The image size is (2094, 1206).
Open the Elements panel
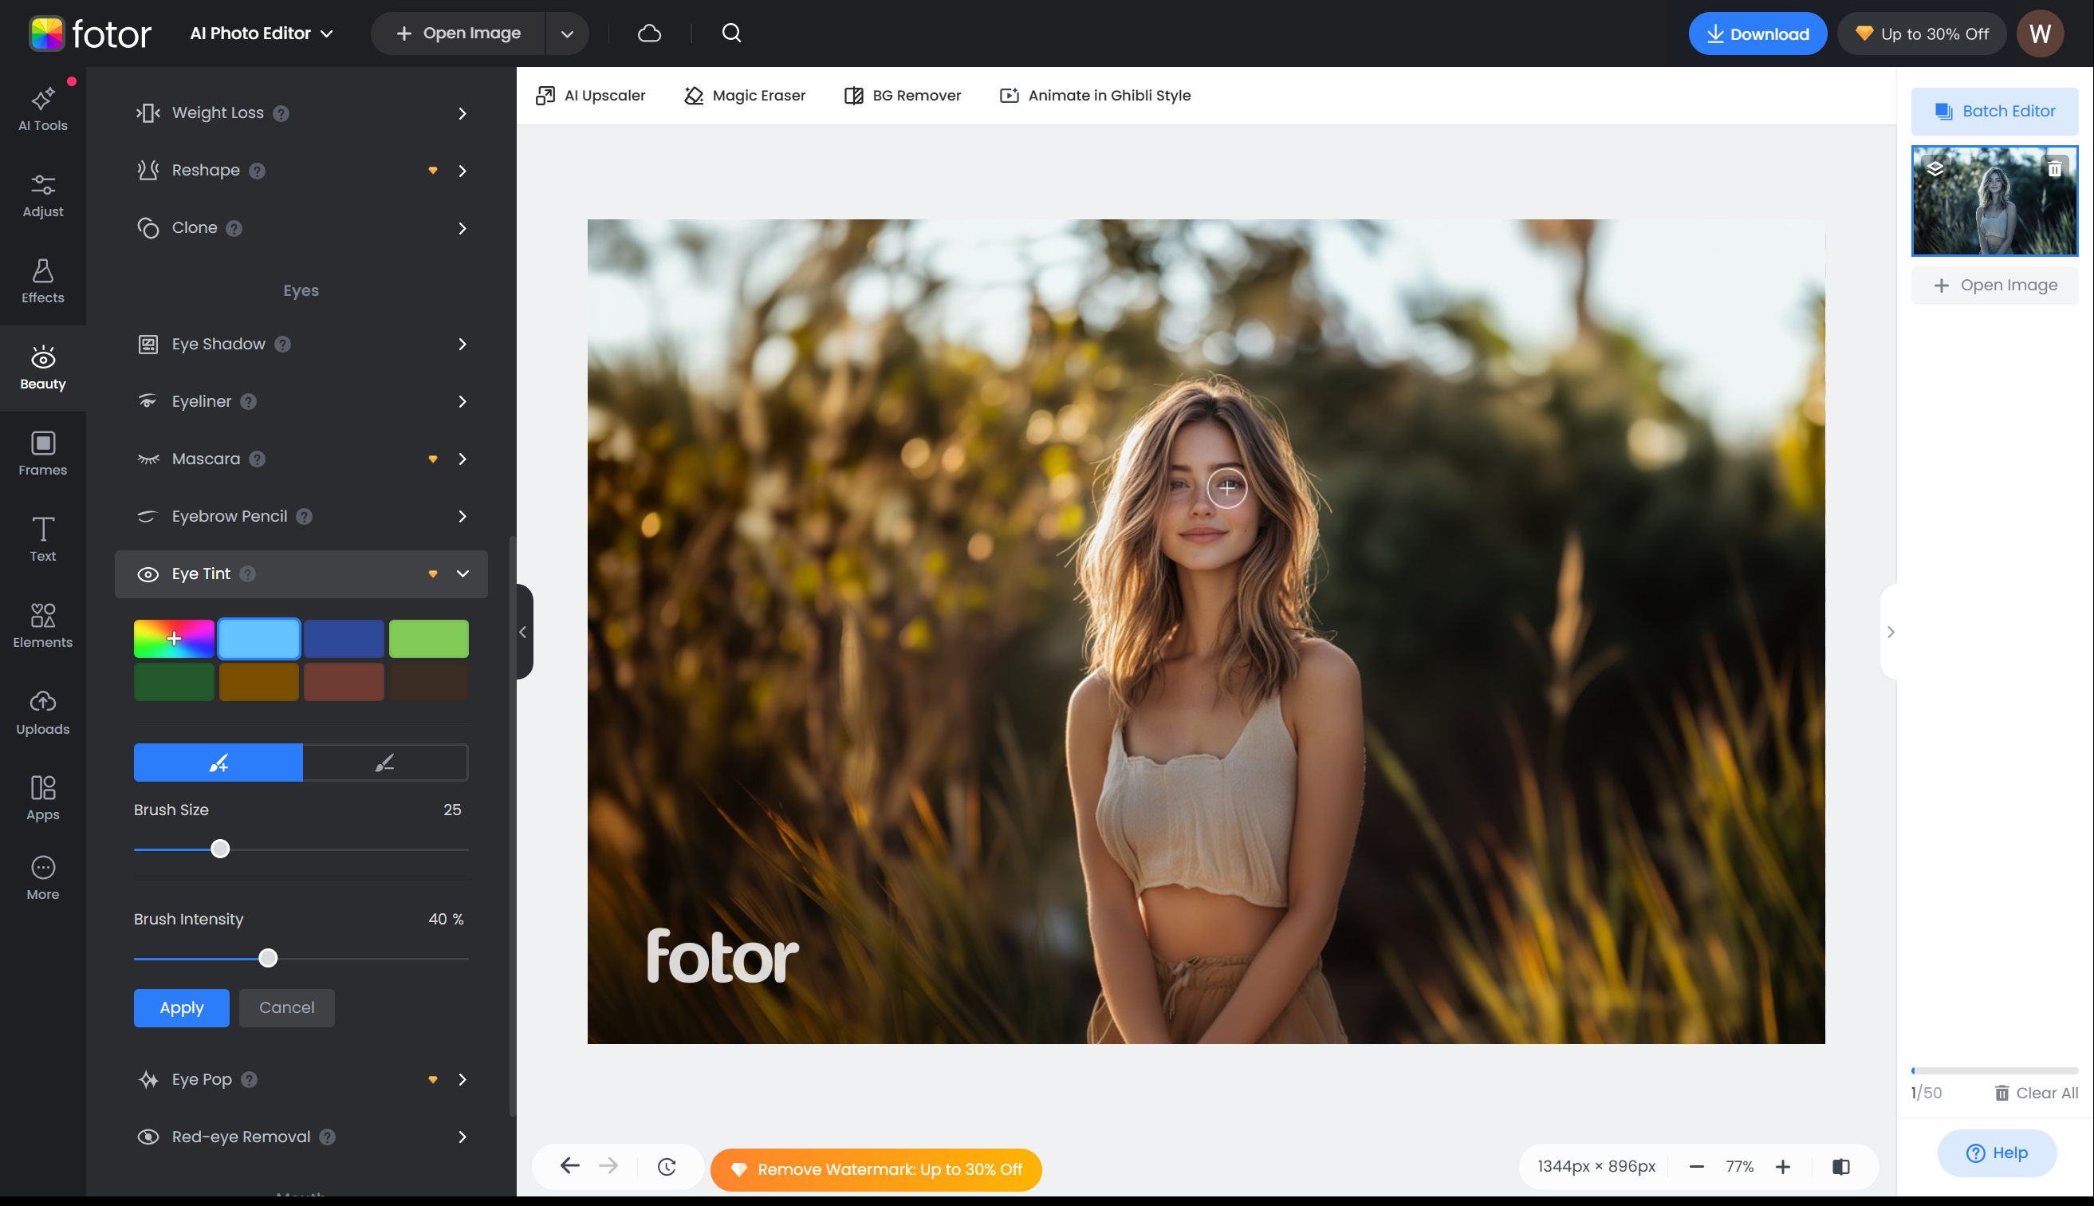click(x=42, y=625)
